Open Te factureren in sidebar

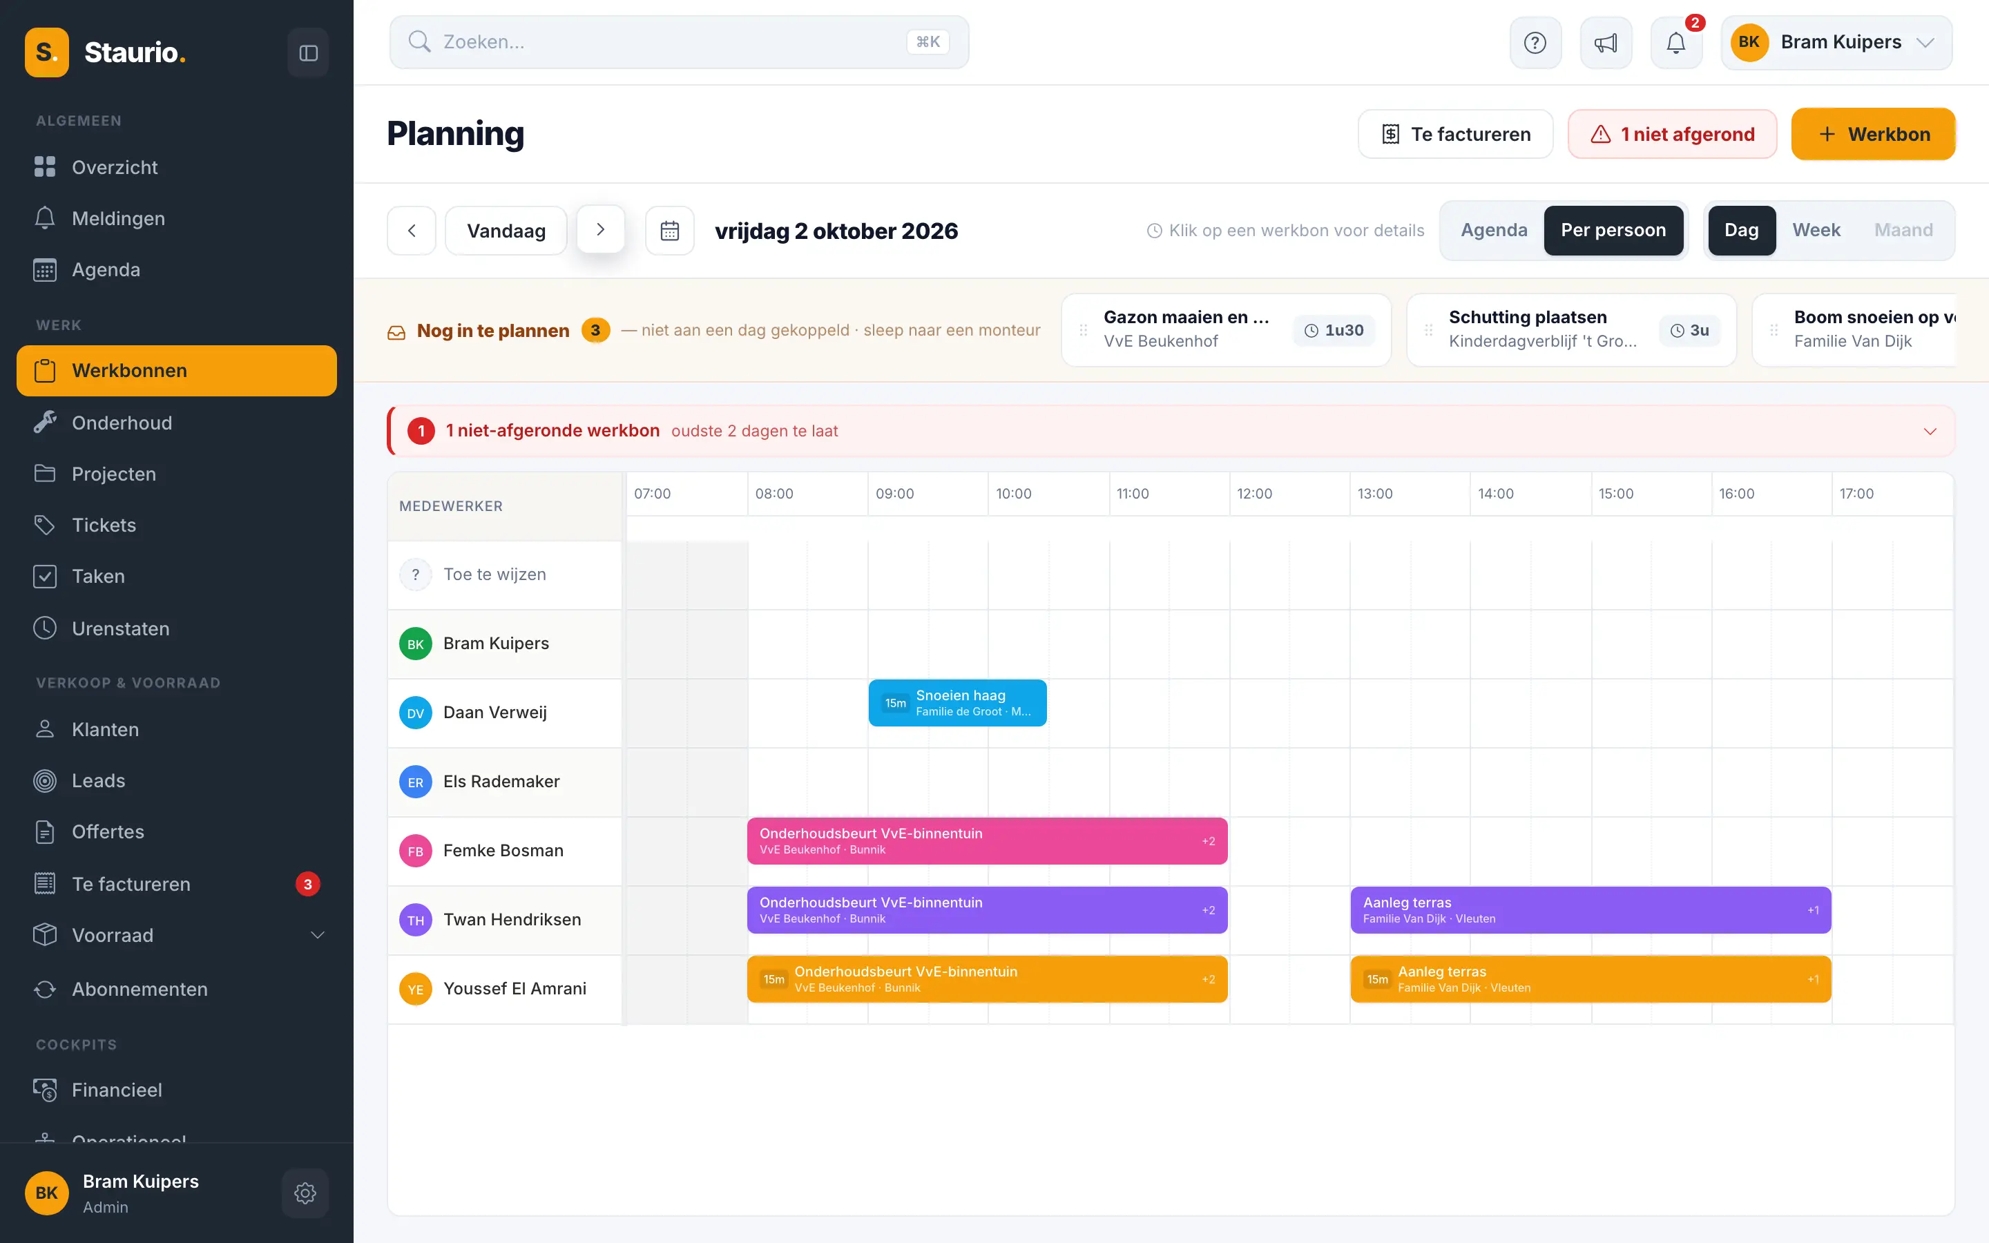(x=177, y=884)
